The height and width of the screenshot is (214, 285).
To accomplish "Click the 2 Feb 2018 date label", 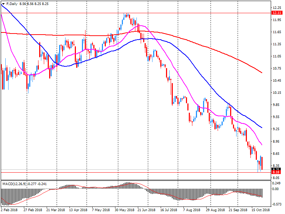I will point(9,210).
